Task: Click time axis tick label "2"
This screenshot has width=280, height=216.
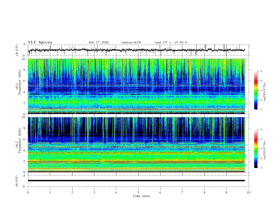Action: point(72,192)
